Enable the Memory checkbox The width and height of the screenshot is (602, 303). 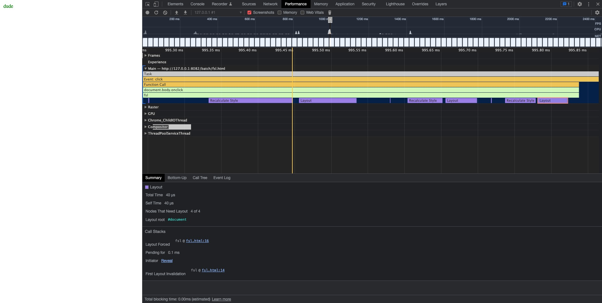[x=280, y=13]
